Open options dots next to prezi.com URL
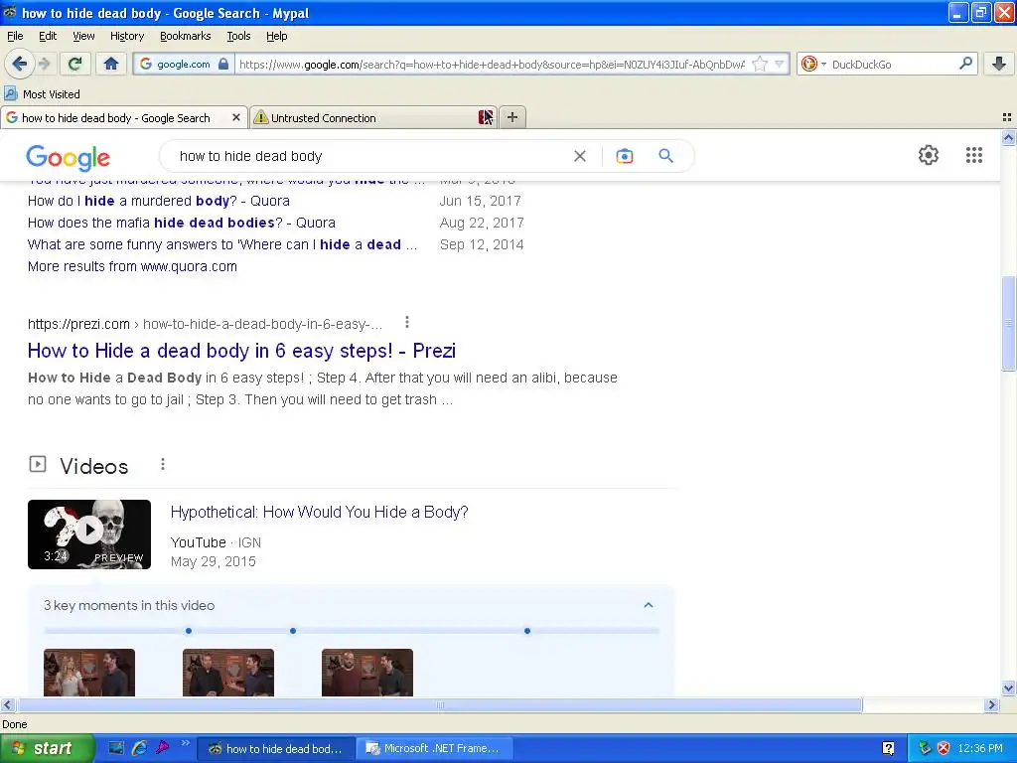1017x763 pixels. tap(406, 322)
